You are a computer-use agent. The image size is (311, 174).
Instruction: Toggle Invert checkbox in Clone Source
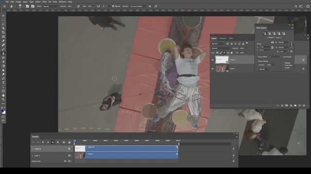click(x=283, y=68)
